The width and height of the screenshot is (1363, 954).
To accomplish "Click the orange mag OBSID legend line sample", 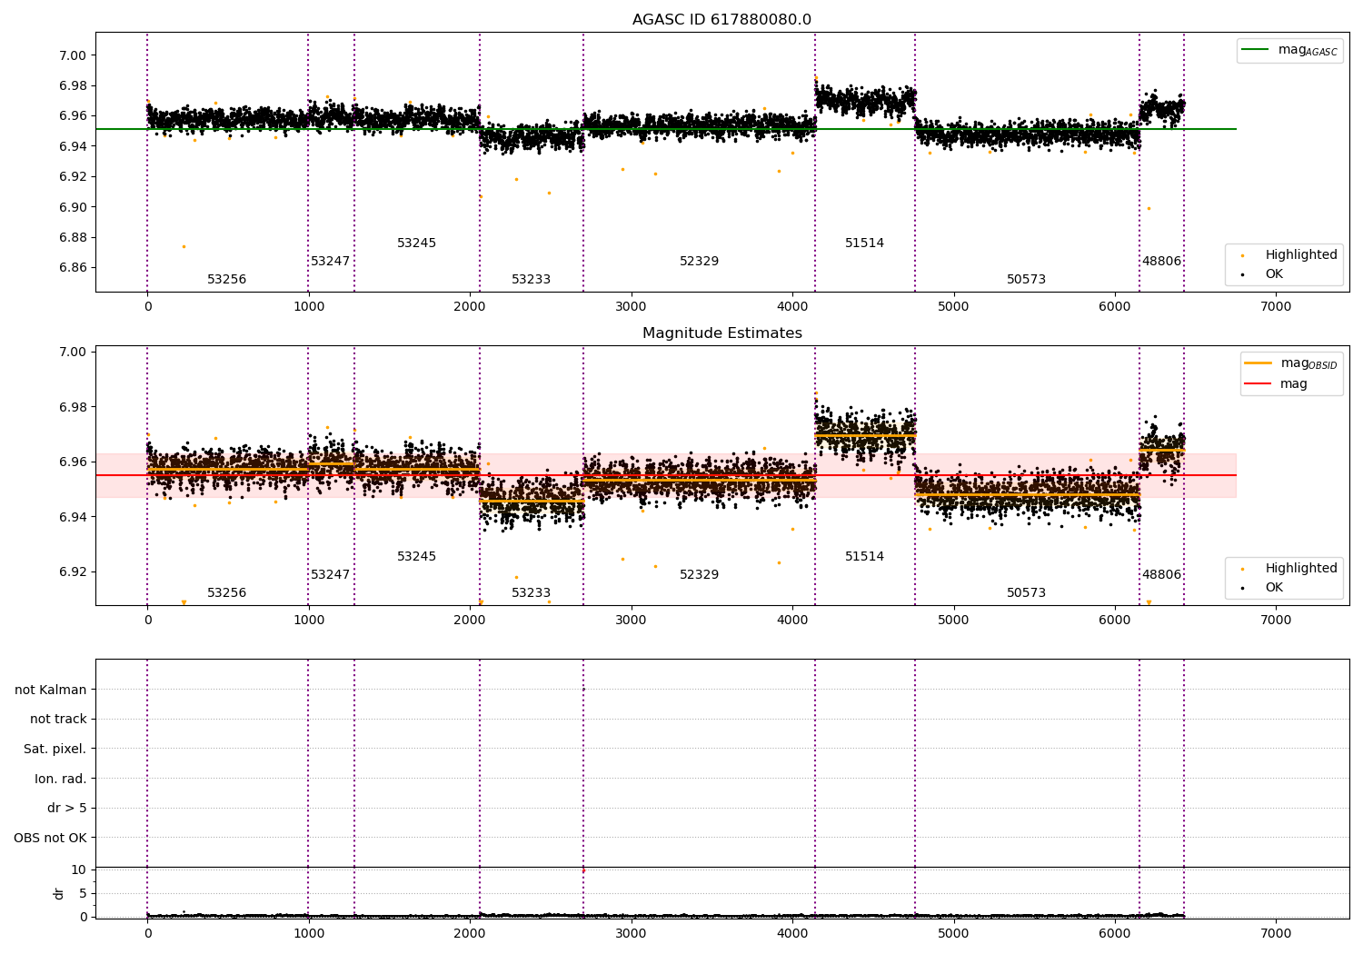I will click(x=1259, y=363).
